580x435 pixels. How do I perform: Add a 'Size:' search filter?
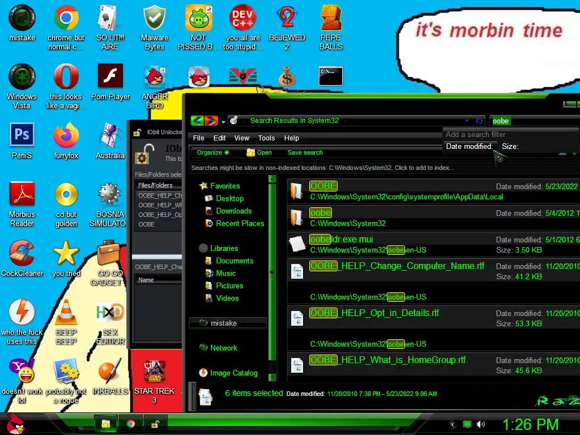click(x=510, y=147)
